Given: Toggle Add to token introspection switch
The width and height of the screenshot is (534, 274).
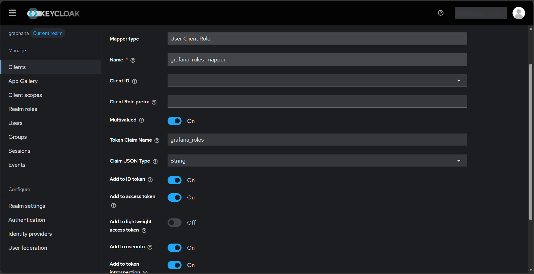Looking at the screenshot, I should 175,265.
